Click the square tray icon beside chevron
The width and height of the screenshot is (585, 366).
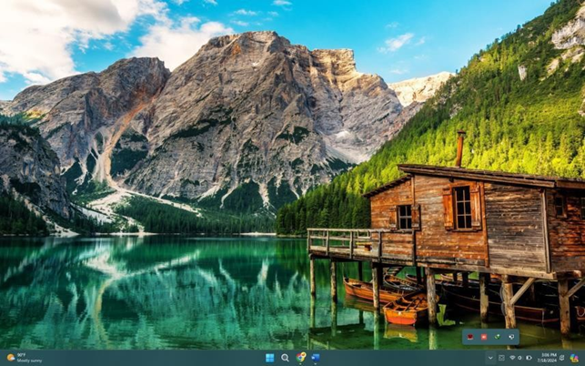coord(500,358)
